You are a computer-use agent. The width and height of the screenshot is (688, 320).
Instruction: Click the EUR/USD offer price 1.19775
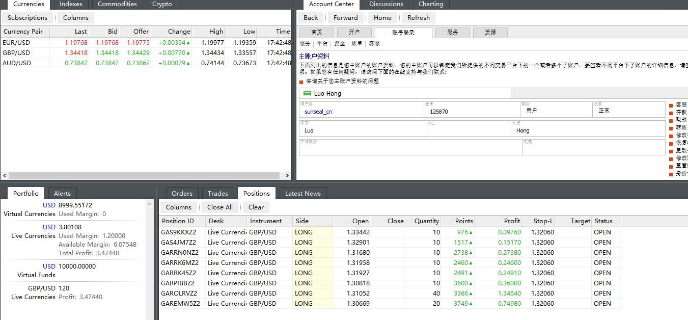138,43
